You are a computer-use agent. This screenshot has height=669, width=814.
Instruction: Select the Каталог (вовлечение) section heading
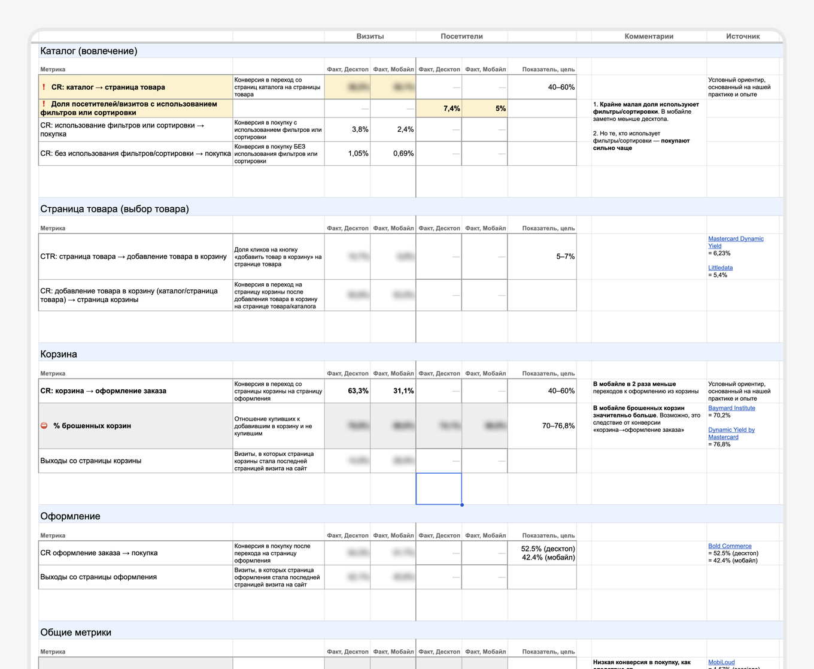pyautogui.click(x=89, y=51)
